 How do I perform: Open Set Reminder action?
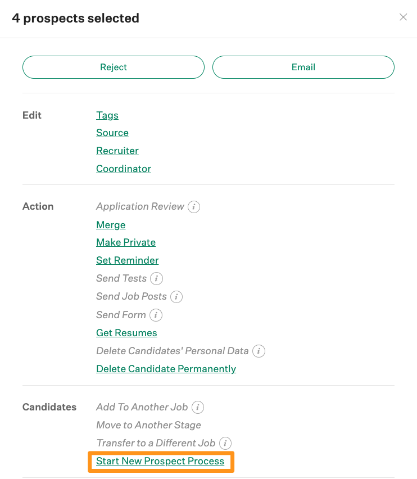coord(128,260)
